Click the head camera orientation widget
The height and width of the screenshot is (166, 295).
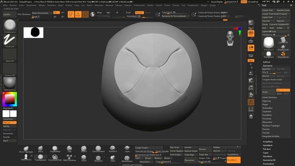(230, 38)
